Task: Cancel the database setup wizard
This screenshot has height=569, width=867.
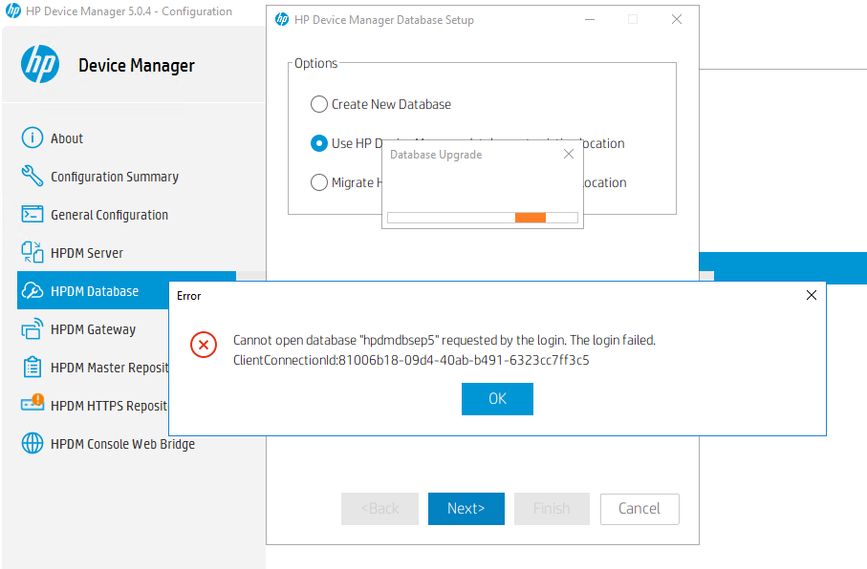Action: click(639, 508)
